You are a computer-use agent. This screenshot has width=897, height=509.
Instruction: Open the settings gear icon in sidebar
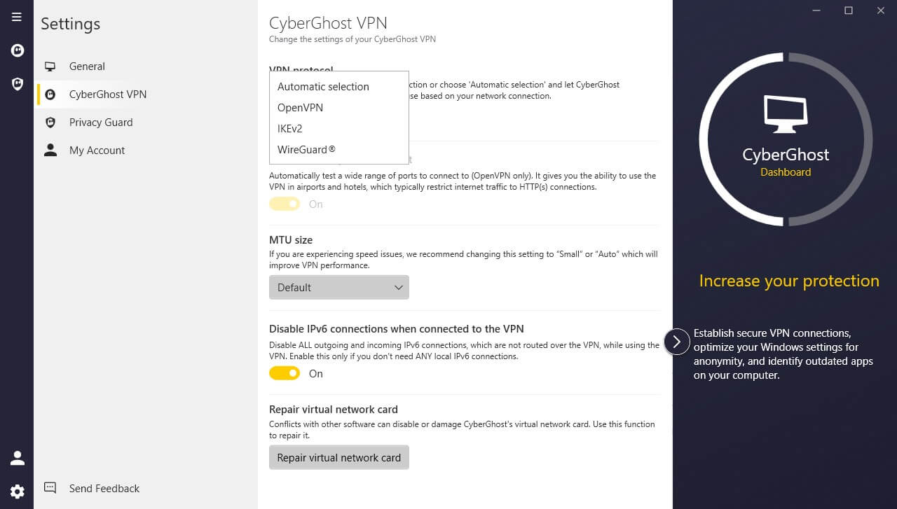[x=17, y=491]
